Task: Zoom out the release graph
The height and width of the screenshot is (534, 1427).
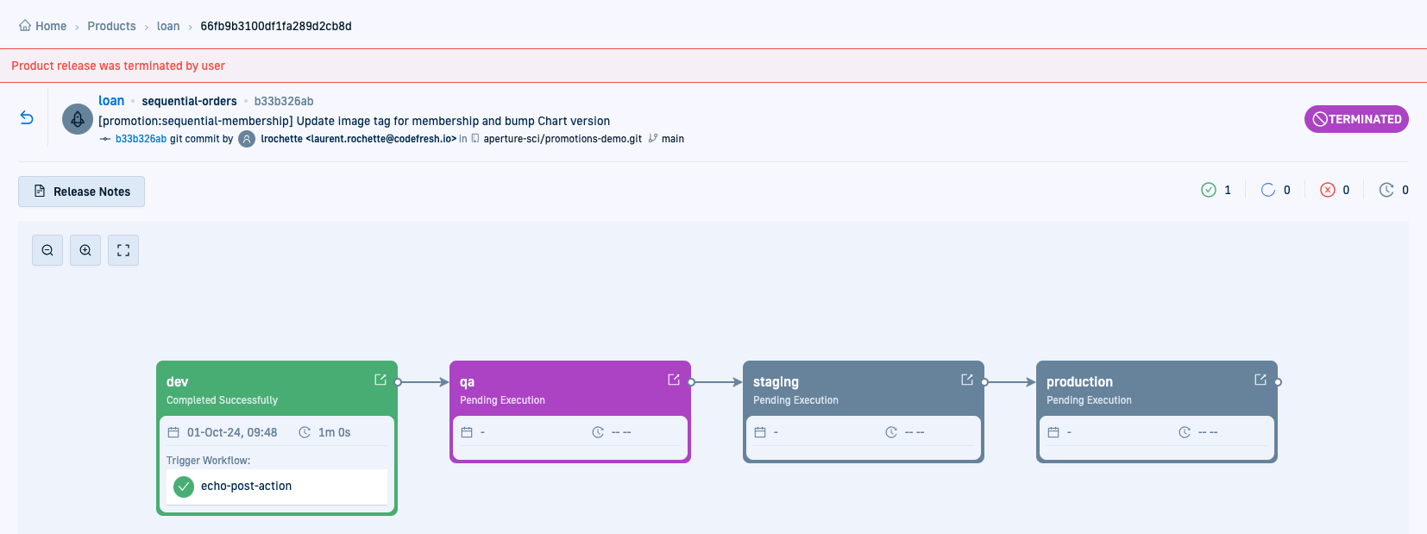Action: pyautogui.click(x=47, y=250)
